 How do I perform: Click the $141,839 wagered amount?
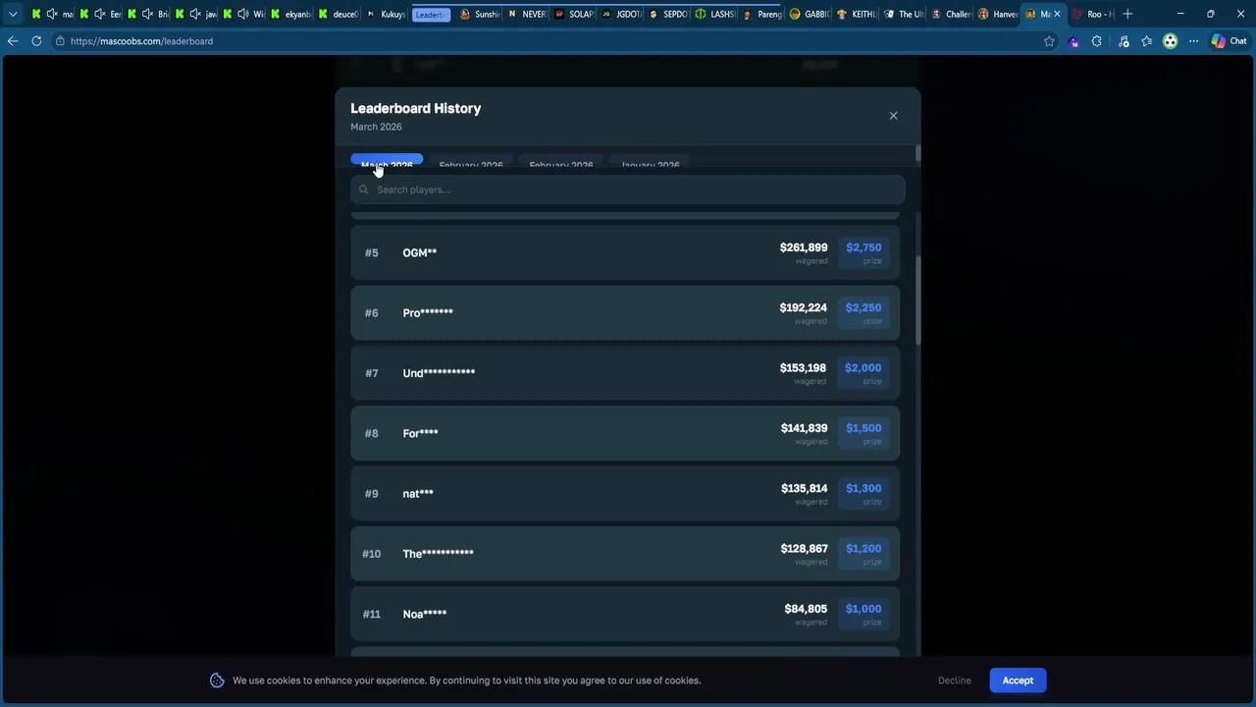coord(804,428)
